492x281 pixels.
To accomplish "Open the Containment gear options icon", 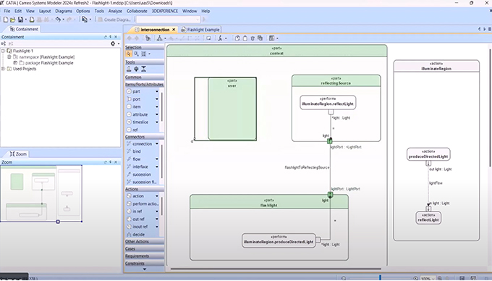I will point(113,43).
